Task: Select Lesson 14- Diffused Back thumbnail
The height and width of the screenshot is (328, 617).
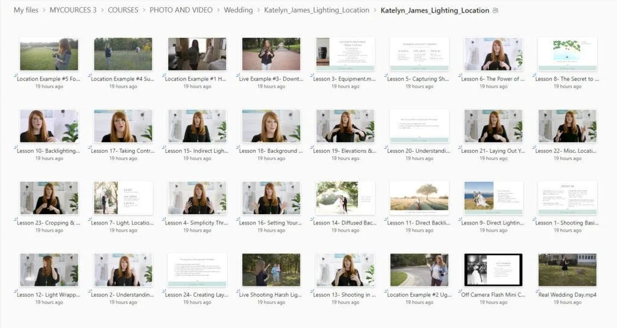Action: click(345, 198)
